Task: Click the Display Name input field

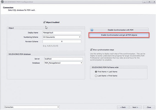Action: [x=62, y=33]
